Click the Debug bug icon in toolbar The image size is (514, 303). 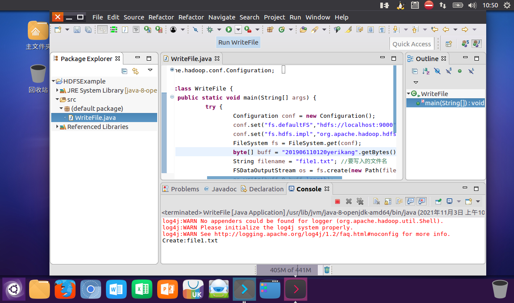pos(210,29)
